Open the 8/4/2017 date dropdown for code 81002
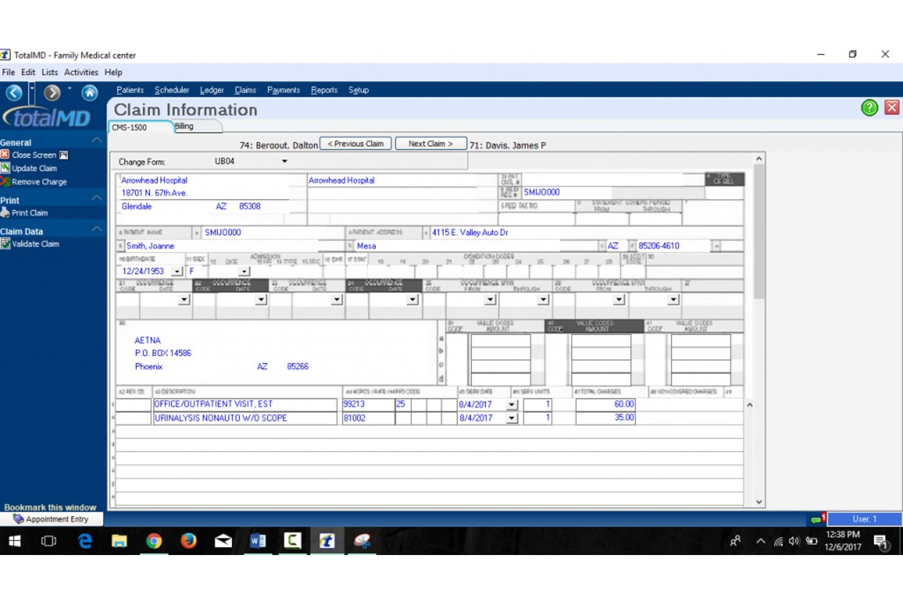The image size is (903, 602). pyautogui.click(x=512, y=418)
